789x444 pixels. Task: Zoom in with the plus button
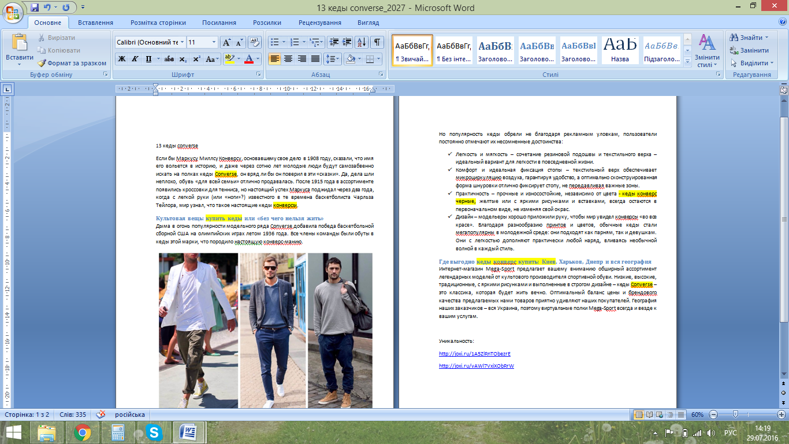click(781, 415)
